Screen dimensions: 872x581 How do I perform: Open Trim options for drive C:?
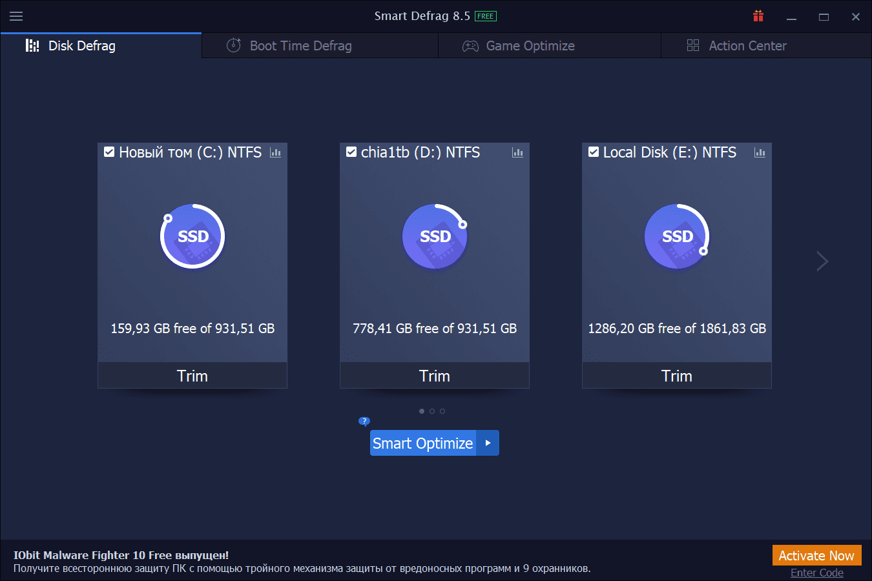[x=192, y=376]
